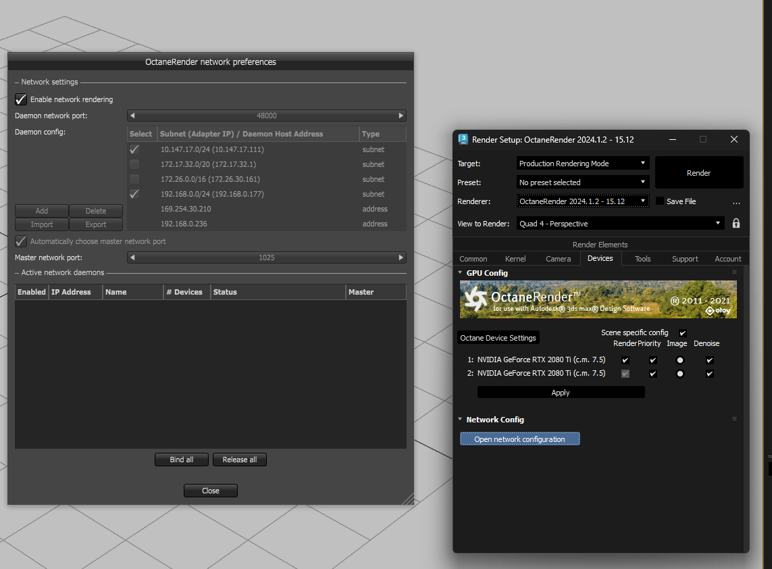772x569 pixels.
Task: Click the Status column header
Action: click(x=278, y=292)
